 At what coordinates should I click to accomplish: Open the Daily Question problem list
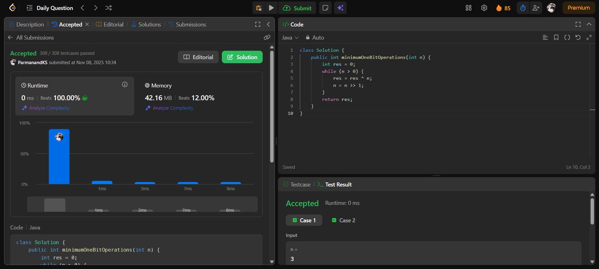coord(49,8)
